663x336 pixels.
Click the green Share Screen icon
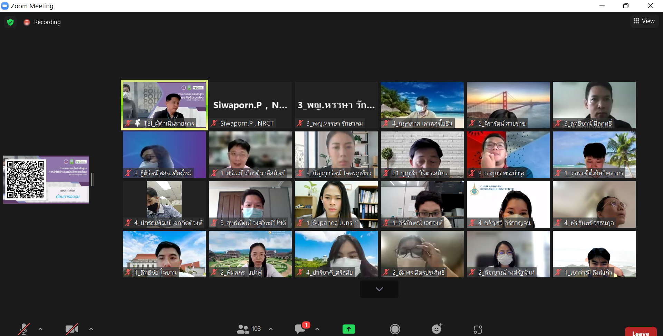click(348, 329)
